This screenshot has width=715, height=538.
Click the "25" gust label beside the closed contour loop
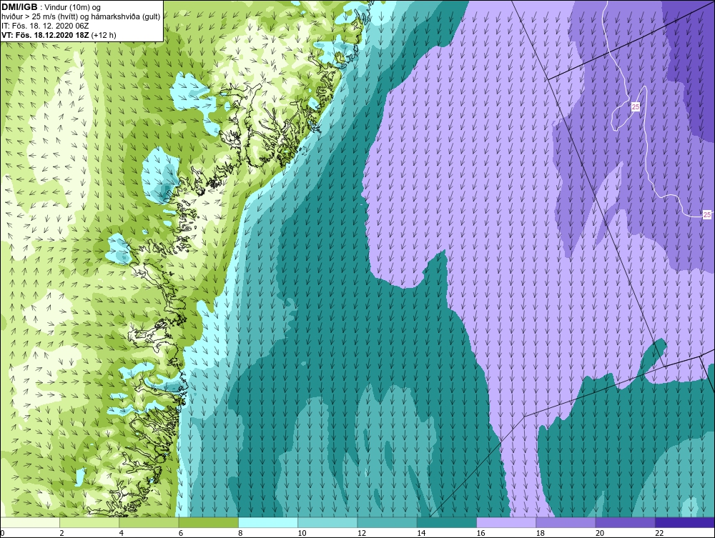636,107
